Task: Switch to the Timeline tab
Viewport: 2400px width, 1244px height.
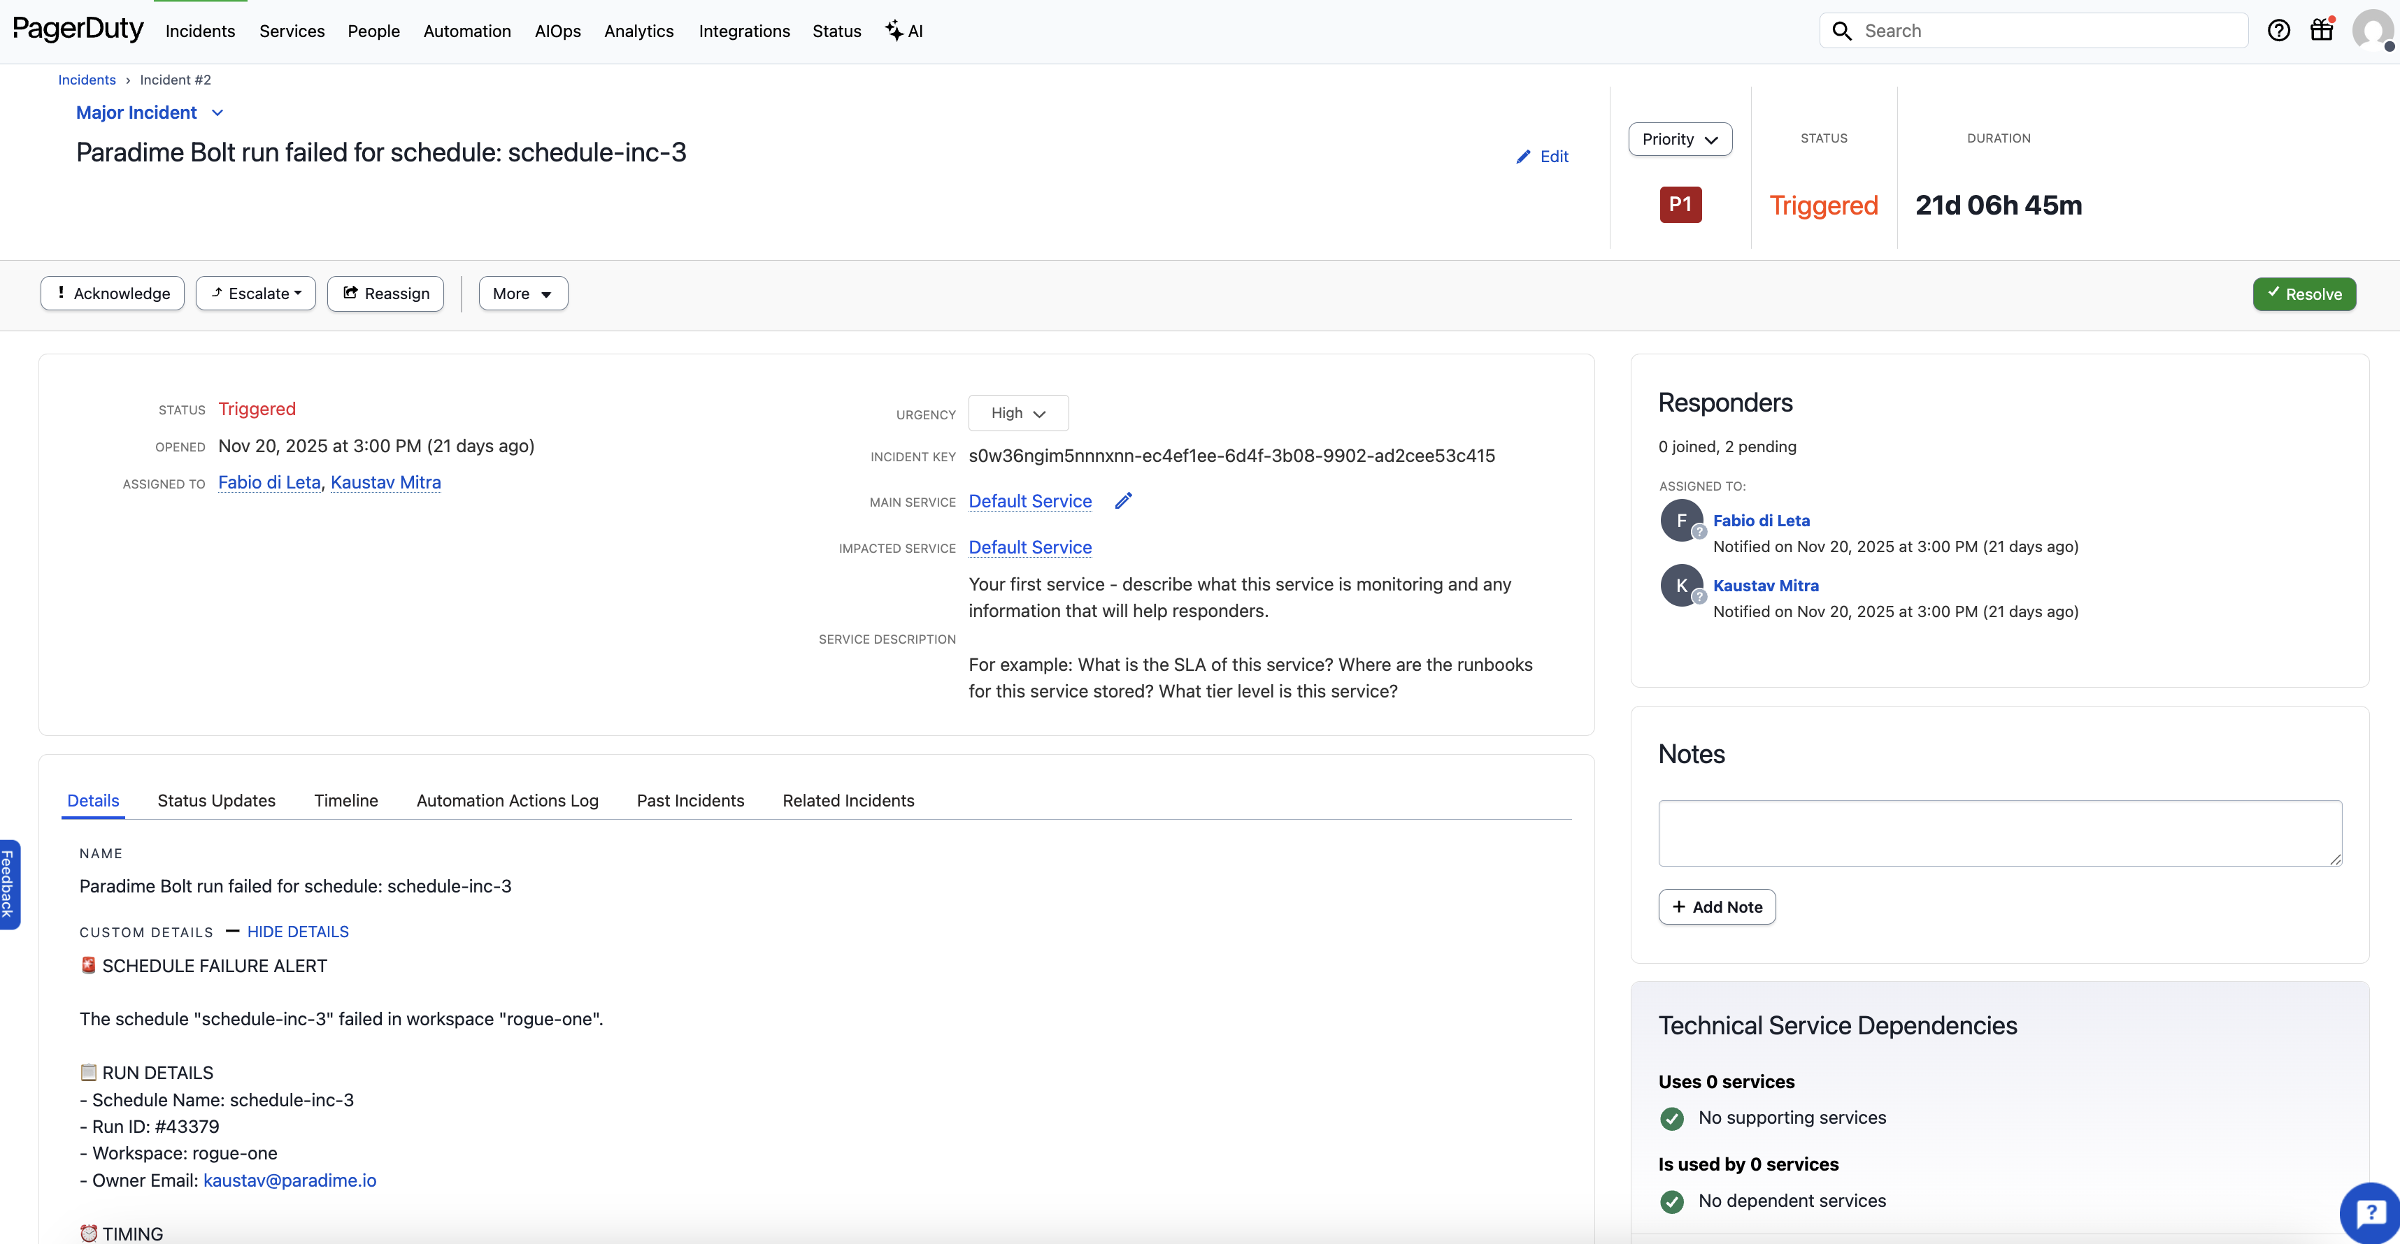Action: [x=345, y=801]
